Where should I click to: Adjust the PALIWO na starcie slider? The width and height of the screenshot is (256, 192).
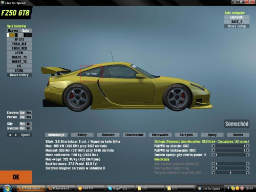(x=230, y=146)
